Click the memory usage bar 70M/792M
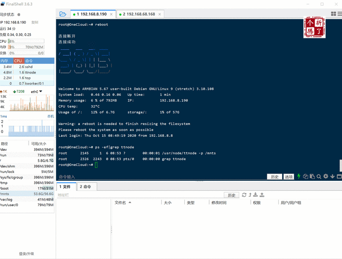 pyautogui.click(x=26, y=47)
